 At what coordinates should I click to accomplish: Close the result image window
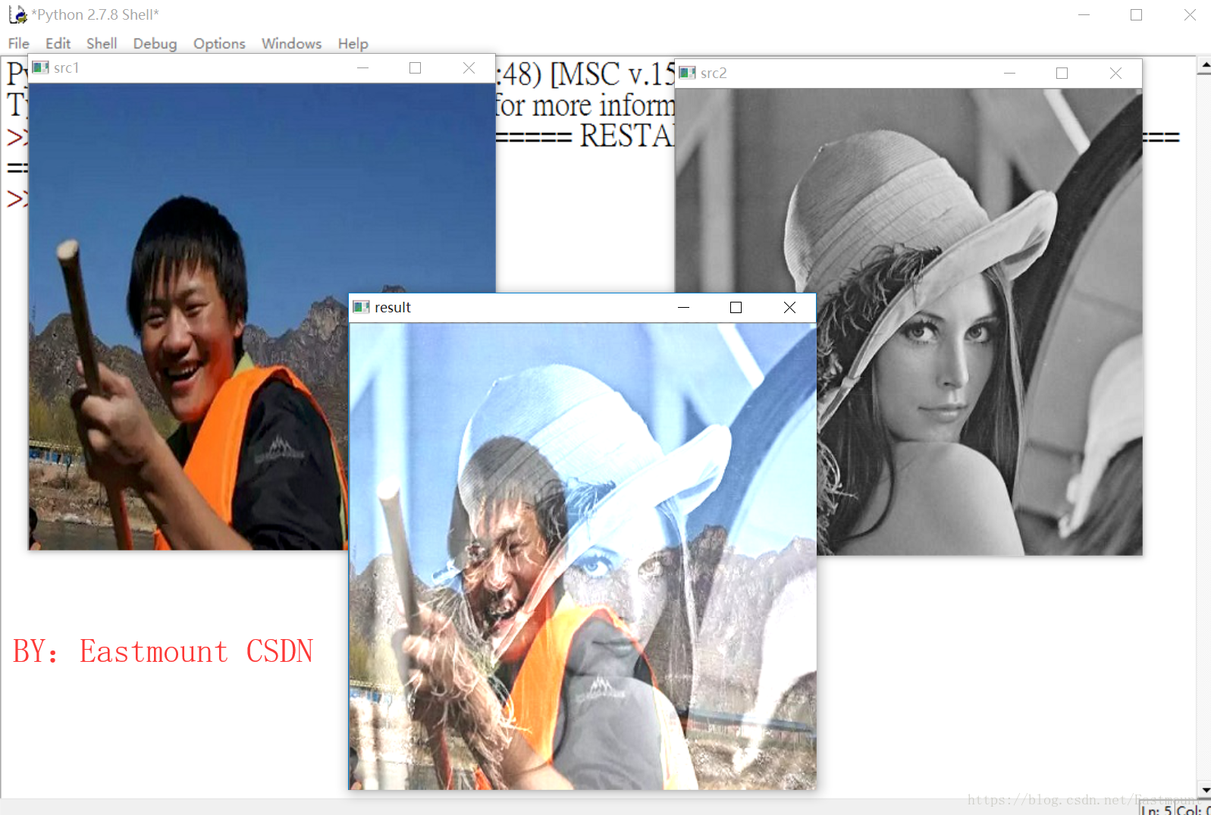pyautogui.click(x=789, y=308)
